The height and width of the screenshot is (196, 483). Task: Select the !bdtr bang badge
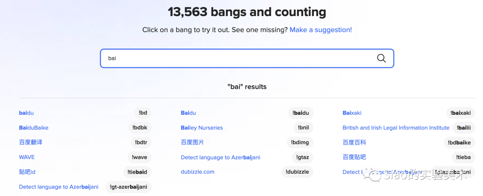pyautogui.click(x=141, y=142)
